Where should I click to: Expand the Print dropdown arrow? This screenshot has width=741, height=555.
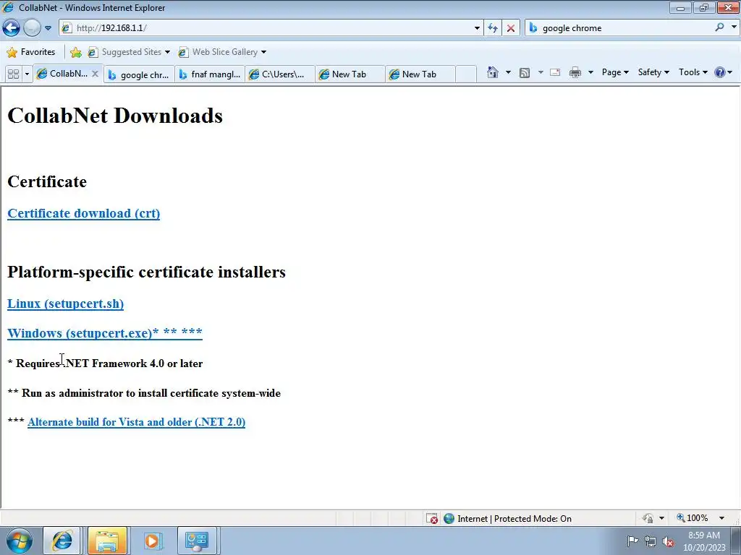pos(590,72)
